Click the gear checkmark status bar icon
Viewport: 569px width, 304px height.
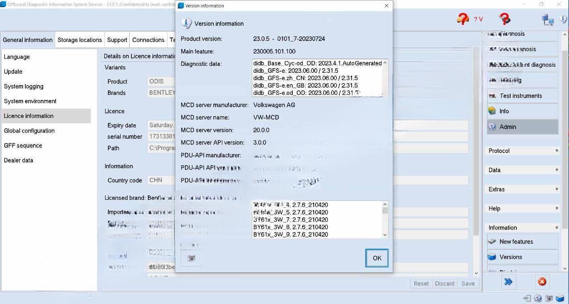click(538, 298)
